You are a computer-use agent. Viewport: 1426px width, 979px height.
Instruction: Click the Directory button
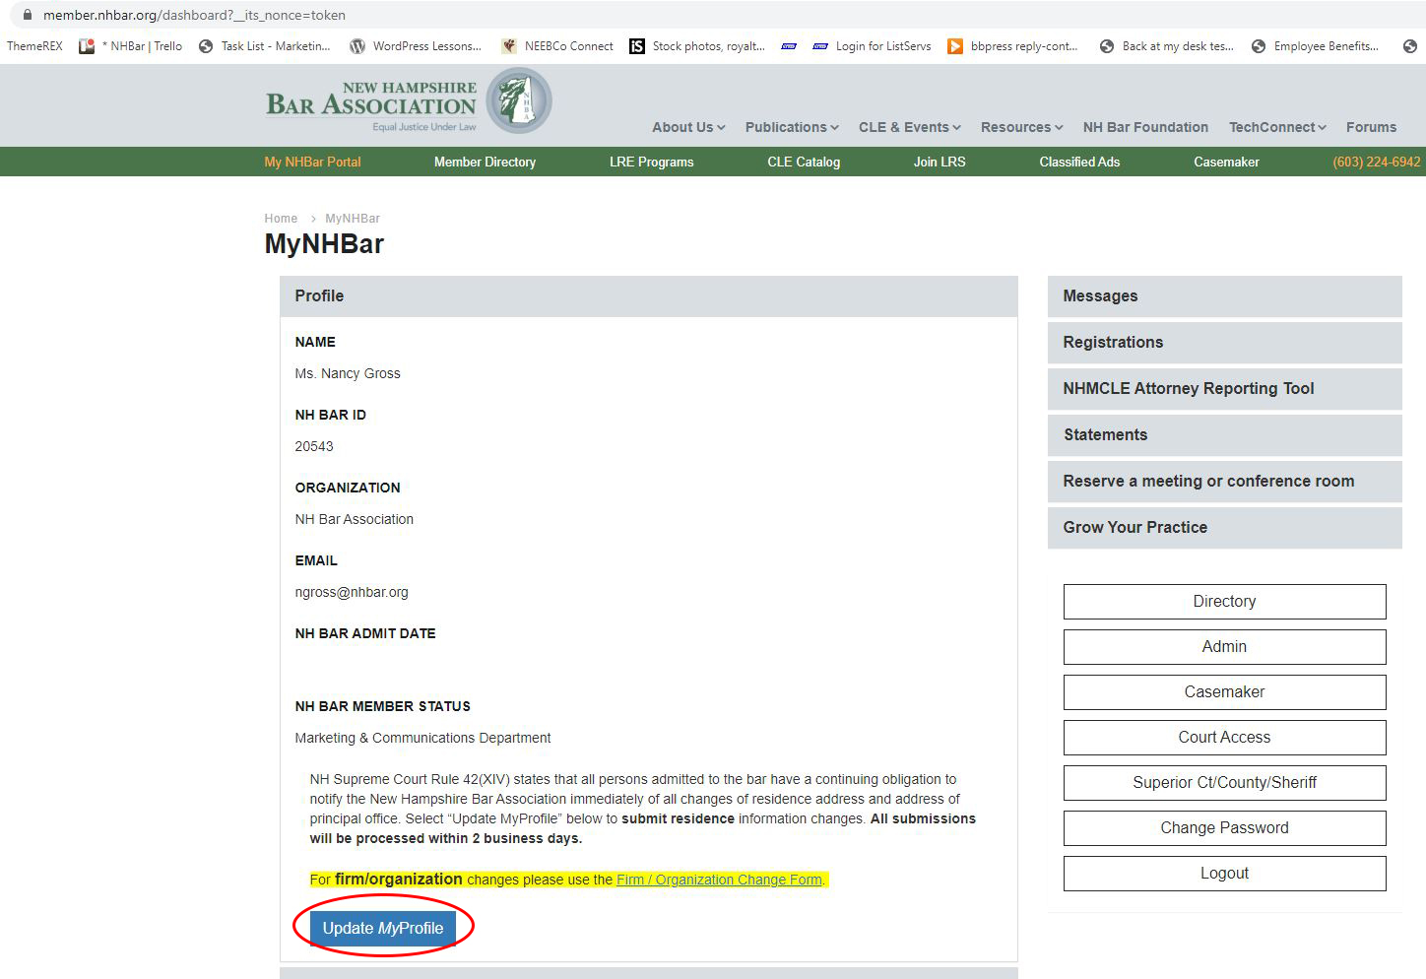coord(1224,602)
